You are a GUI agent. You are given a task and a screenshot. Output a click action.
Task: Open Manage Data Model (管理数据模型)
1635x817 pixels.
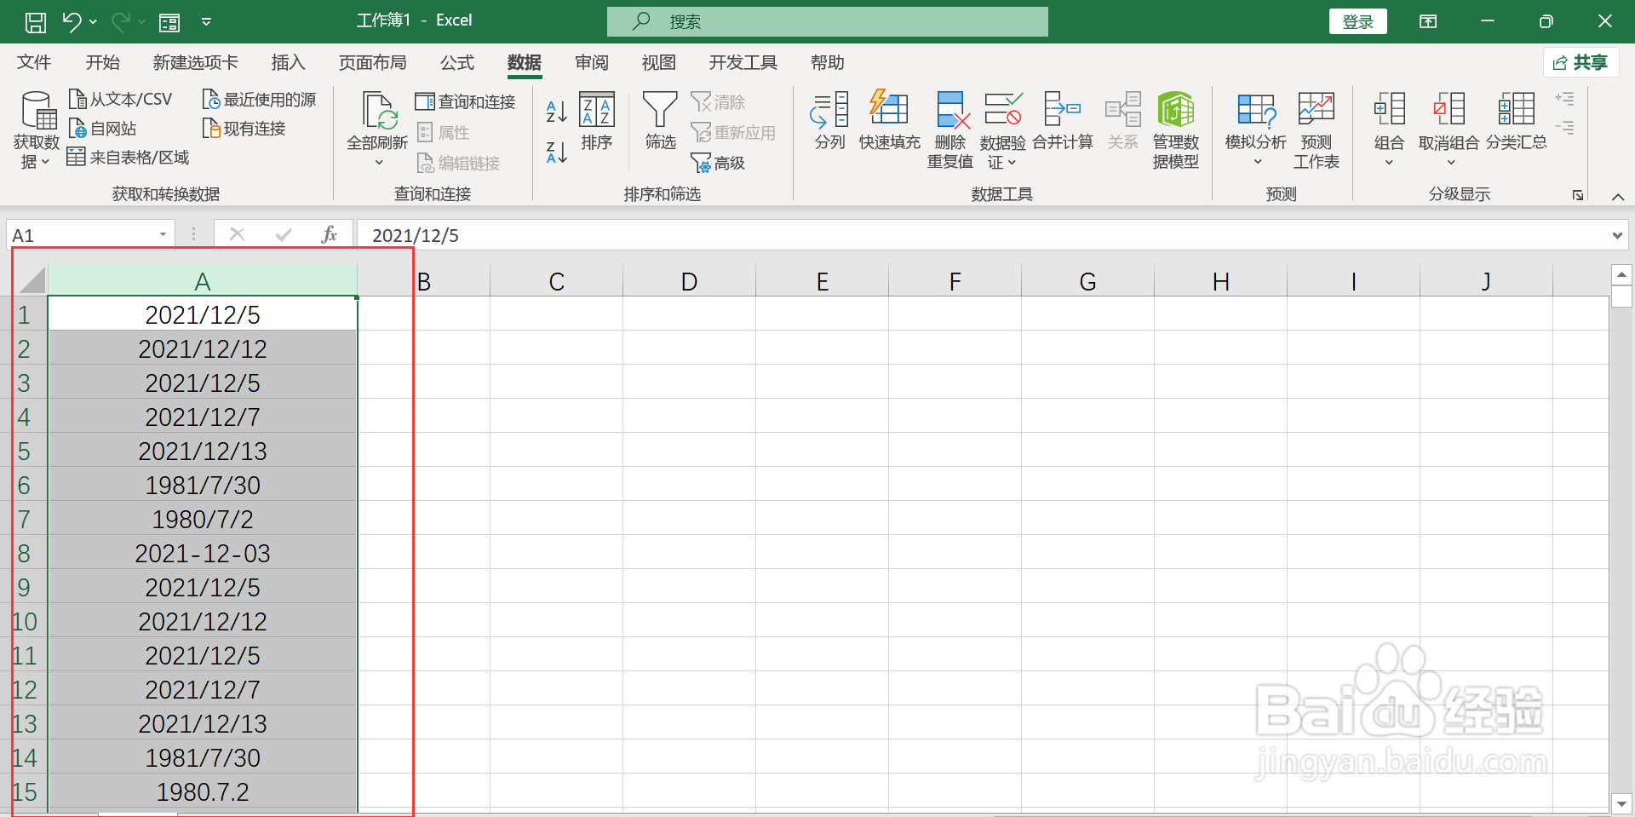coord(1176,129)
